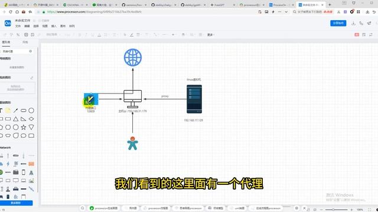Switch to the 风格 tab in sidebar
Image resolution: width=378 pixels, height=212 pixels.
25,42
